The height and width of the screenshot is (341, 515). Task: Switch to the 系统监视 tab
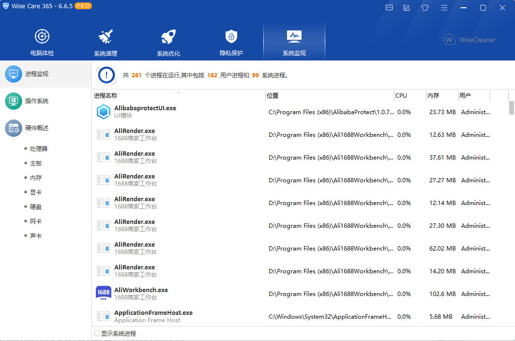(x=294, y=42)
